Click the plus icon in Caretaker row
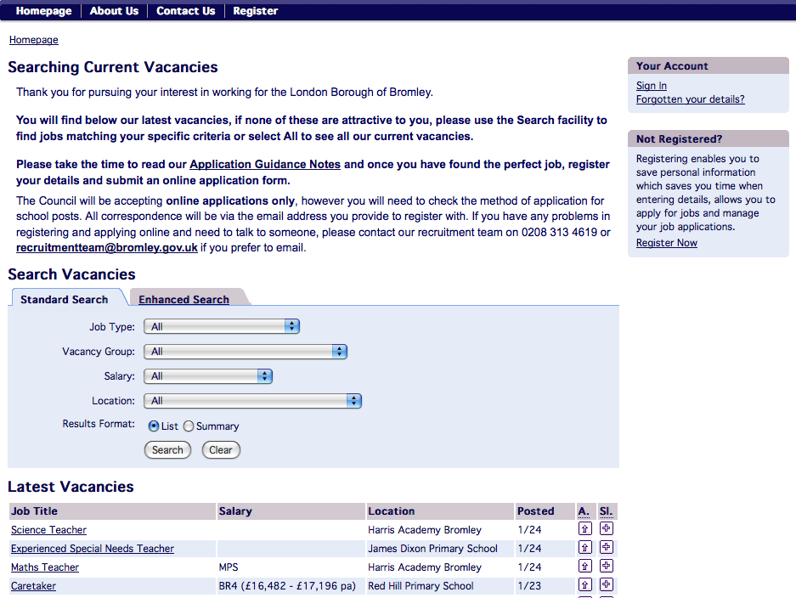This screenshot has height=598, width=796. [x=606, y=584]
